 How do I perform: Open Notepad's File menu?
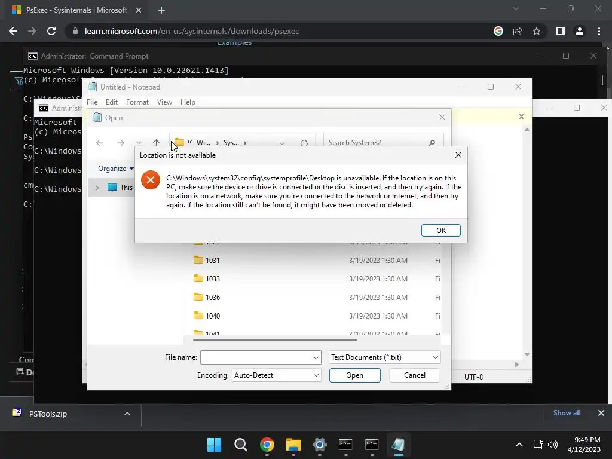(x=92, y=102)
